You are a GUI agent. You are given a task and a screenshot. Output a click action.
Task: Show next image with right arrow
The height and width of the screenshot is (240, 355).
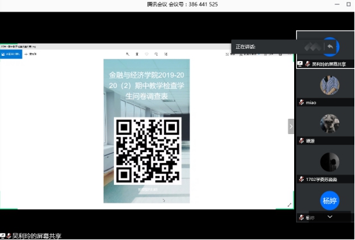point(291,126)
